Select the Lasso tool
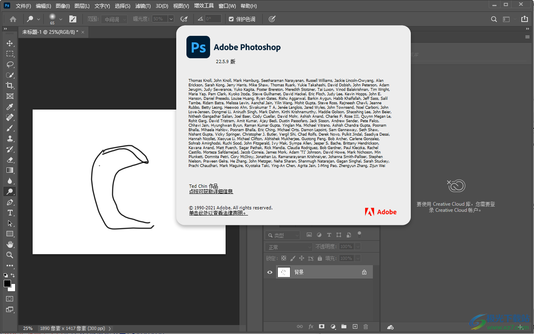 point(10,64)
